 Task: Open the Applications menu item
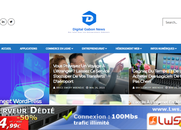29,48
